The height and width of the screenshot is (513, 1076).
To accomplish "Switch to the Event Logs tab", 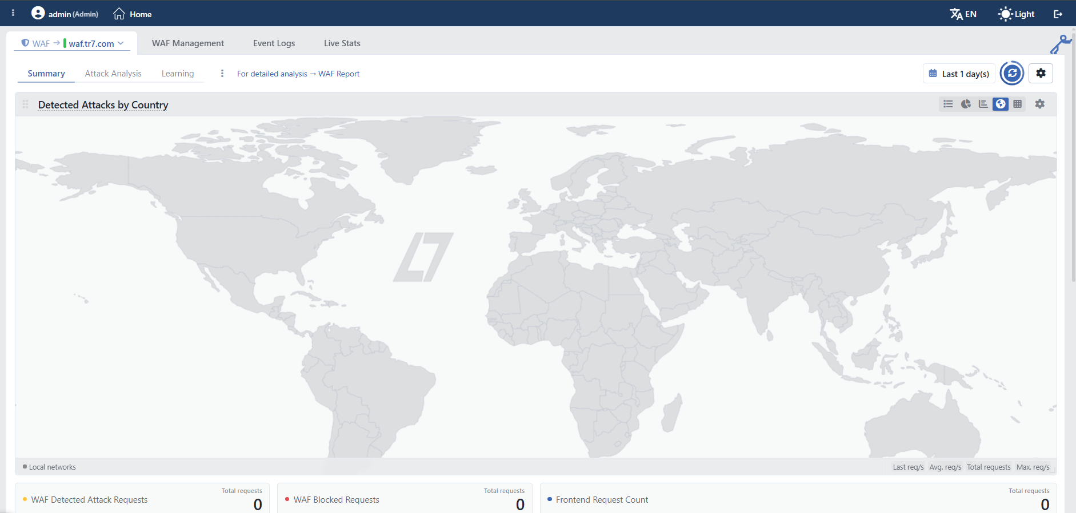I will point(274,43).
